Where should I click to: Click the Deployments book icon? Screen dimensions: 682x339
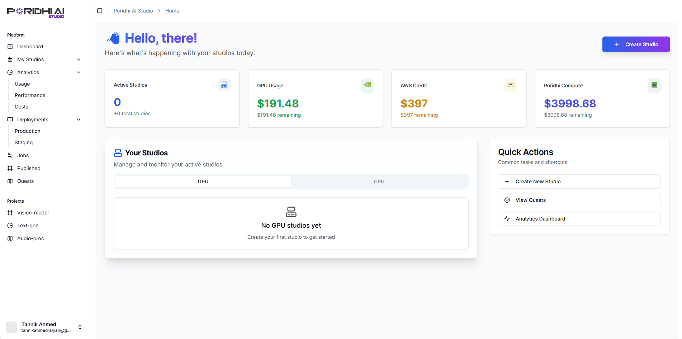[10, 120]
